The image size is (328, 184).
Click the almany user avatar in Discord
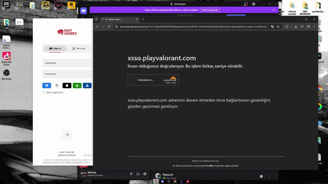tap(83, 174)
